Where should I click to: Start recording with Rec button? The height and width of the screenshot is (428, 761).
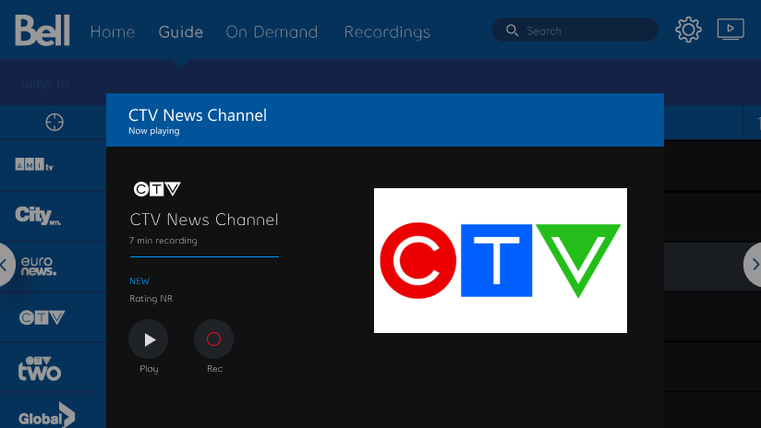click(213, 339)
